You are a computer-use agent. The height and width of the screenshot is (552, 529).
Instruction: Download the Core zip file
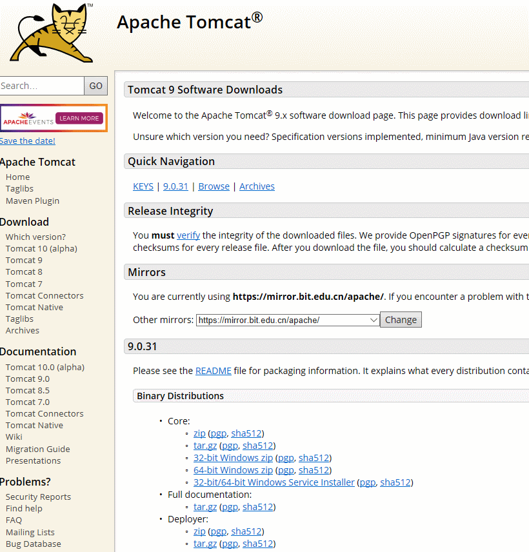coord(199,433)
